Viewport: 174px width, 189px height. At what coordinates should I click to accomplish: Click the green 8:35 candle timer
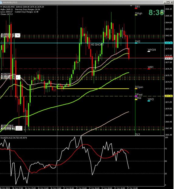[x=156, y=12]
